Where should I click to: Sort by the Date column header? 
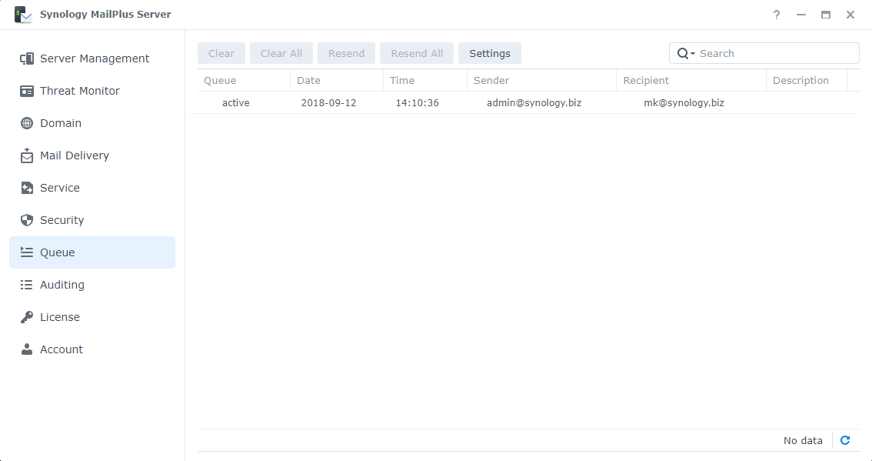[x=337, y=81]
